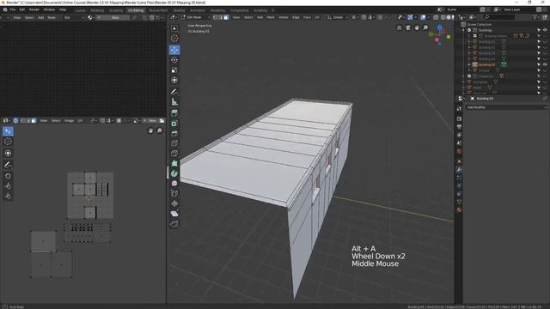550x309 pixels.
Task: Enable face select mode in 3D viewport
Action: coord(226,17)
